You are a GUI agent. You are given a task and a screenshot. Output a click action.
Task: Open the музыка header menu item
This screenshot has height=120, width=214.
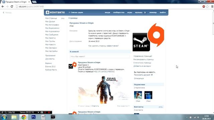click(138, 12)
